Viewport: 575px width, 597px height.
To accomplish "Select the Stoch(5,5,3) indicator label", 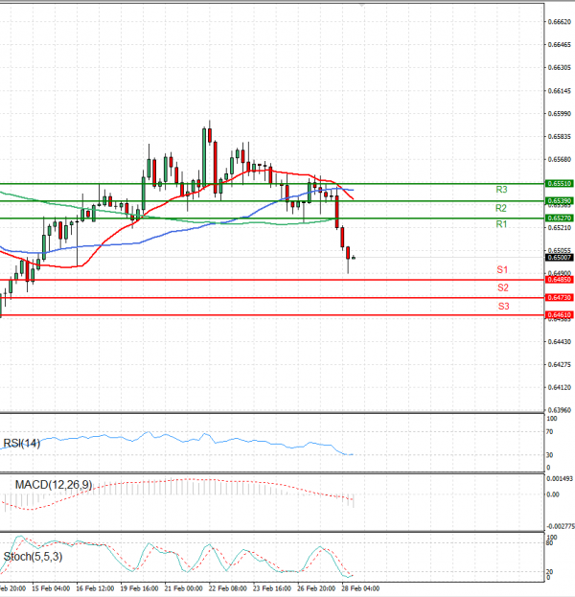I will pyautogui.click(x=33, y=557).
